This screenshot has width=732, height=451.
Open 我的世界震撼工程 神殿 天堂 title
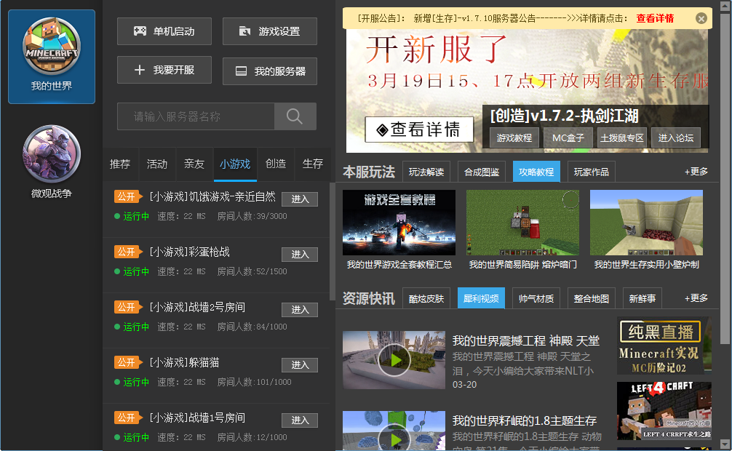pyautogui.click(x=525, y=341)
